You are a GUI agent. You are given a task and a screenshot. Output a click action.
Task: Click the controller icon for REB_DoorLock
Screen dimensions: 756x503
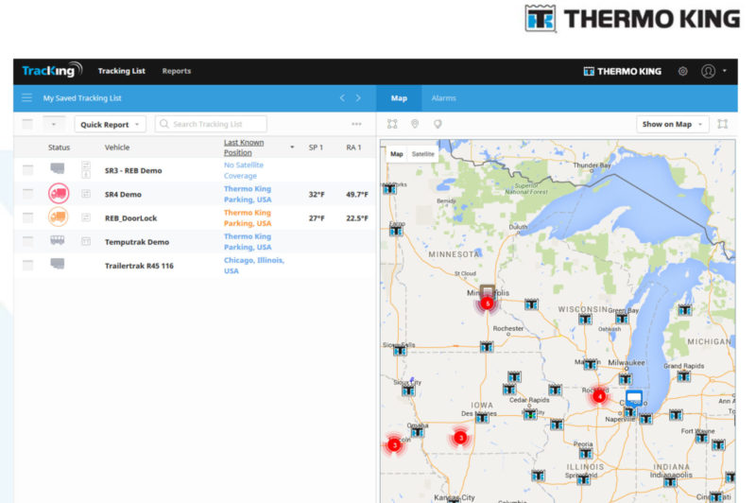pos(86,217)
